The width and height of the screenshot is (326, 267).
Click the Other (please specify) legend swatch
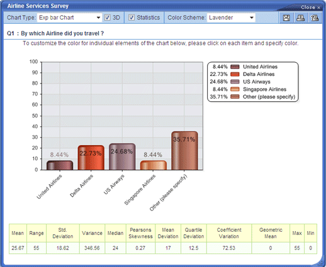tap(235, 97)
